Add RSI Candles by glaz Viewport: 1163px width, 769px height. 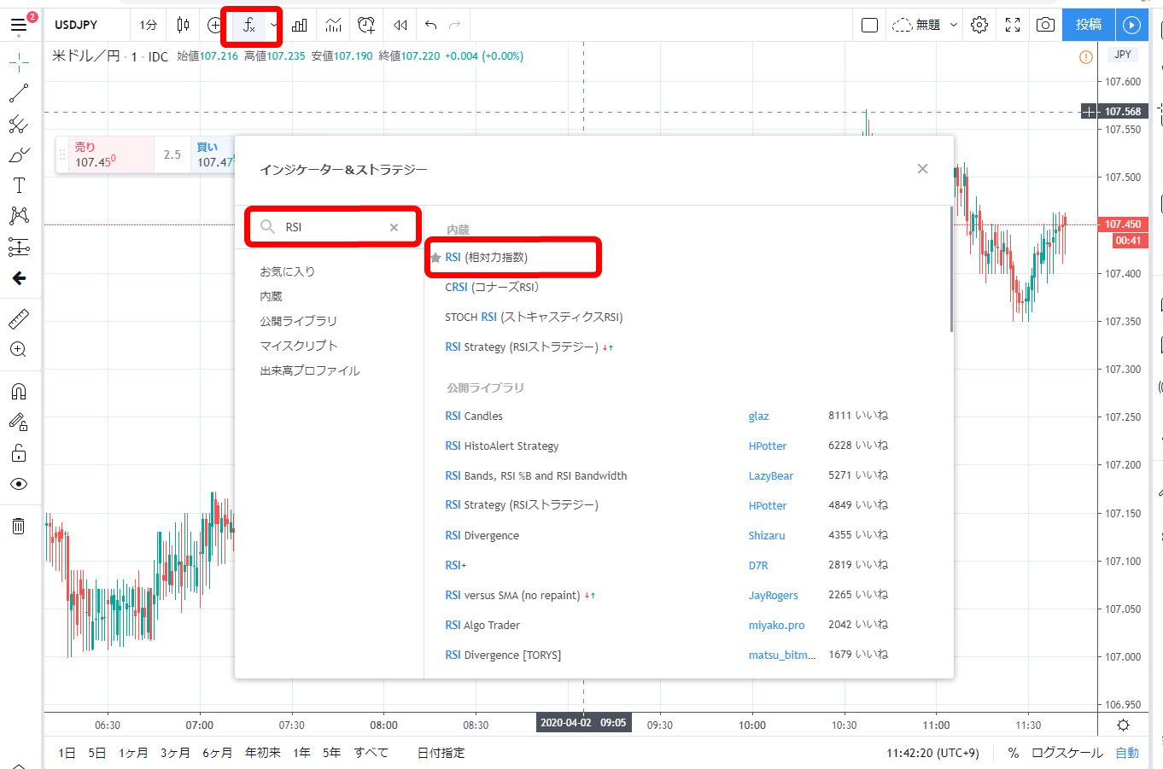tap(474, 417)
